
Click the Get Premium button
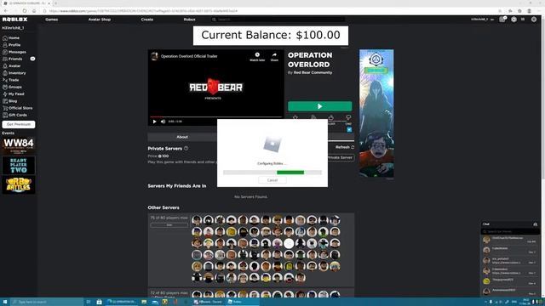point(19,124)
